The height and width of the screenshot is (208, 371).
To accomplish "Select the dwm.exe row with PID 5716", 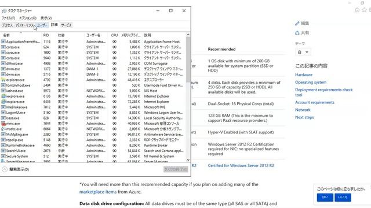I will (x=93, y=75).
